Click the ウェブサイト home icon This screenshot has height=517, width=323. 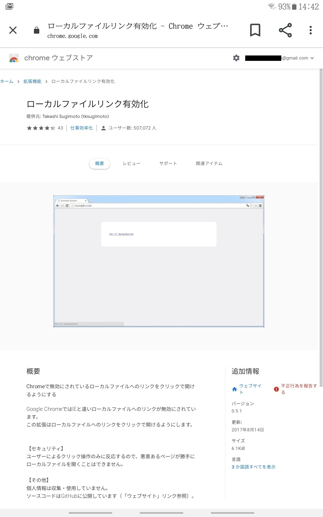pos(234,389)
